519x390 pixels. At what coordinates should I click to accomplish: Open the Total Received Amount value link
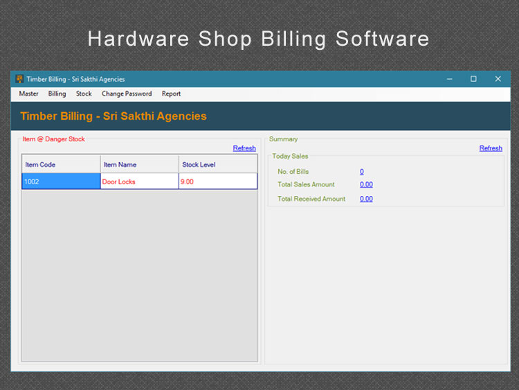[366, 199]
